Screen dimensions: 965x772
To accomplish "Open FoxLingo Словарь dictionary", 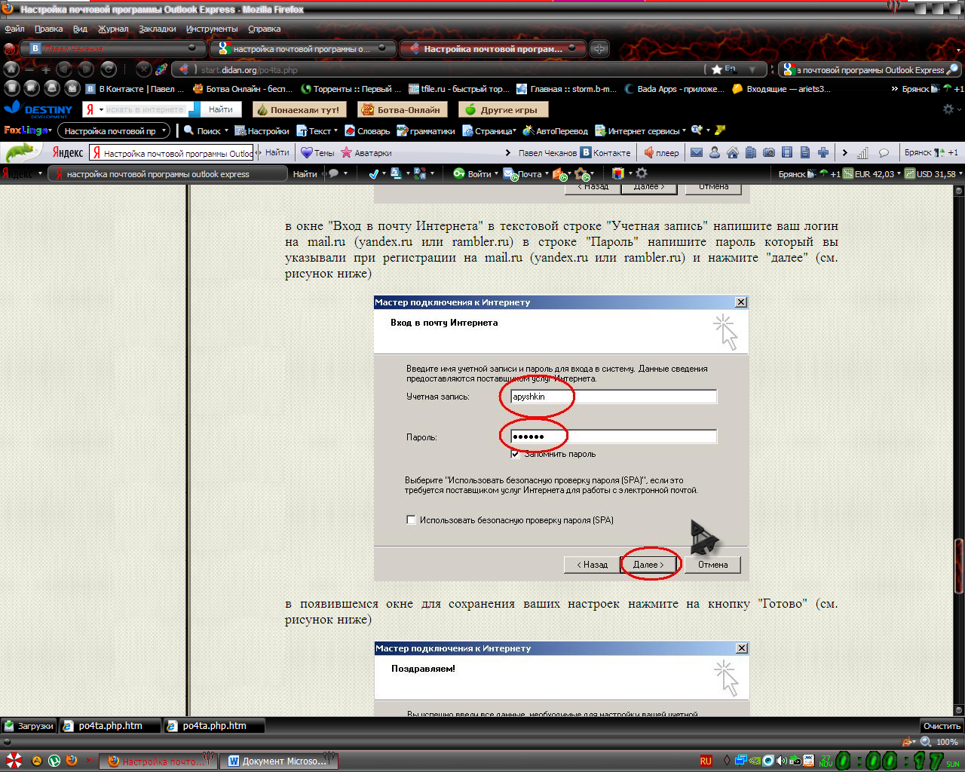I will pyautogui.click(x=367, y=130).
